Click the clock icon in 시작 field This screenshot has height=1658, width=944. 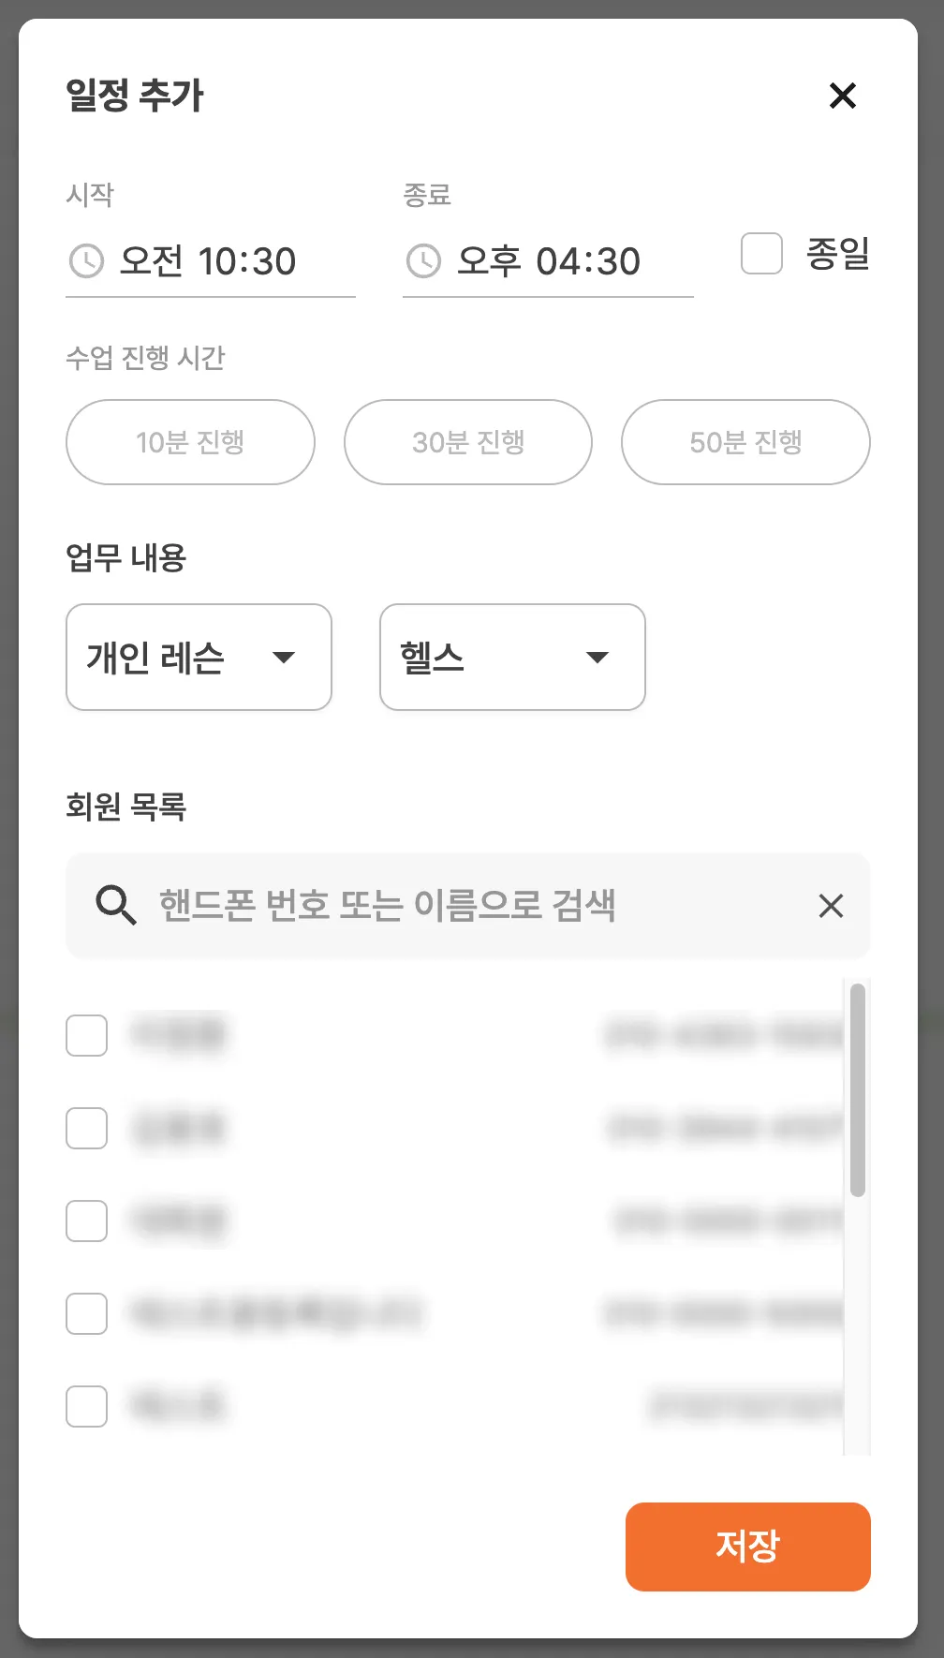(87, 260)
